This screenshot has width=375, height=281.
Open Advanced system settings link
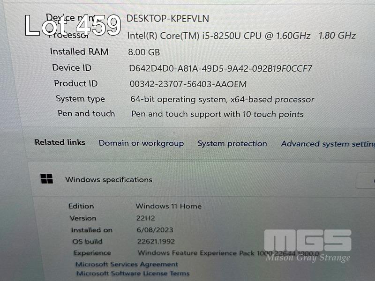pos(328,144)
